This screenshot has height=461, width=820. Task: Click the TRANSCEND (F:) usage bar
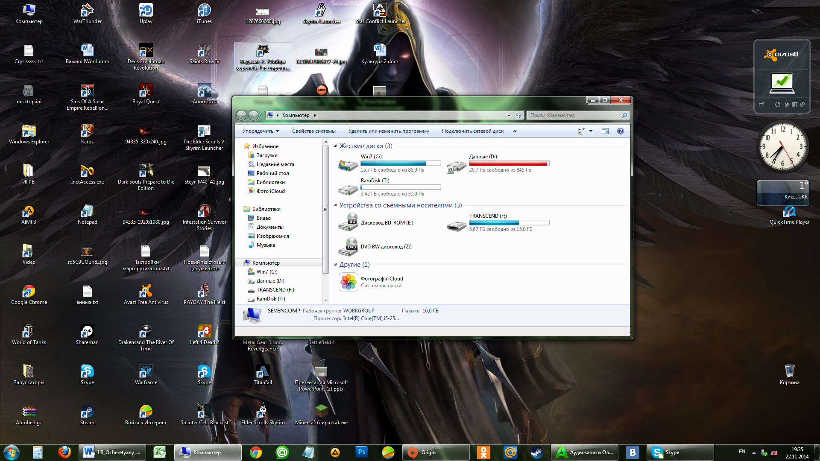click(x=509, y=222)
